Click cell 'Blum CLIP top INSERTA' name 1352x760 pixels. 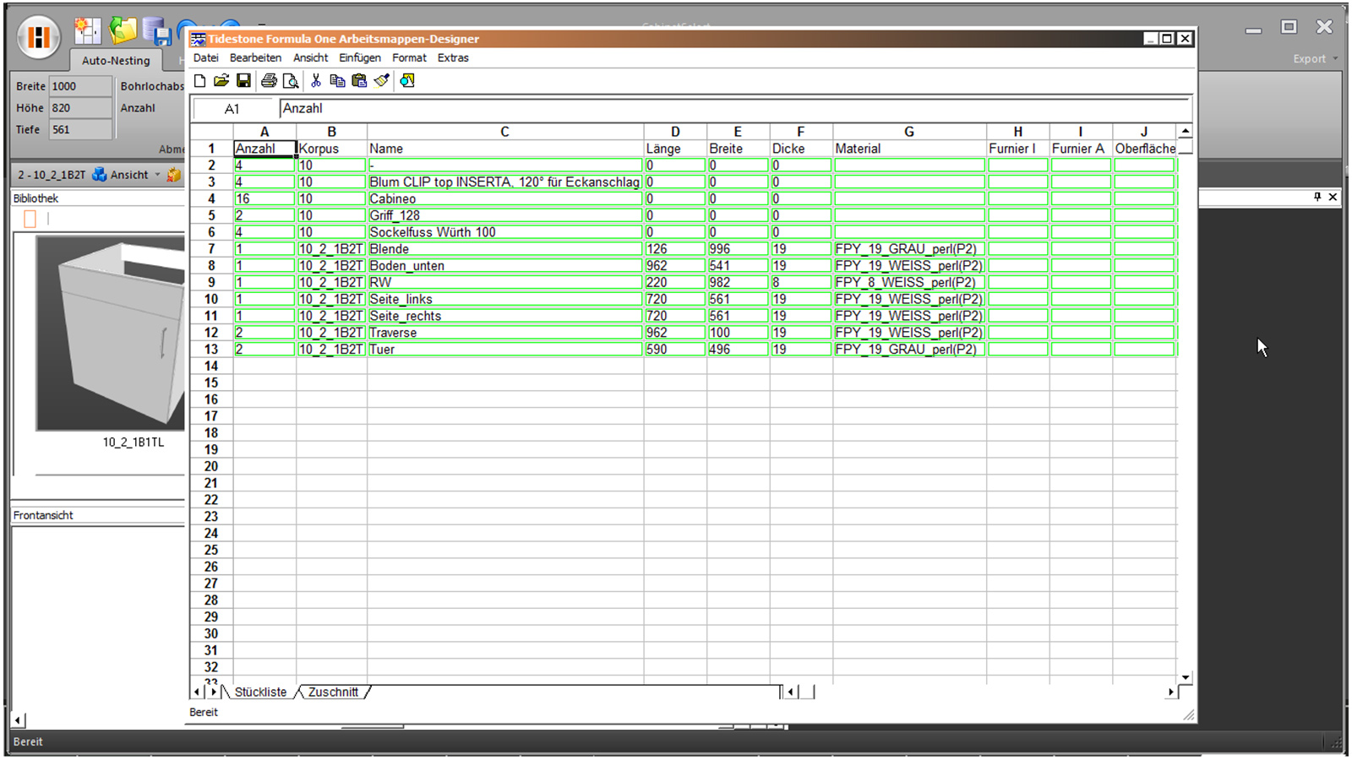505,182
